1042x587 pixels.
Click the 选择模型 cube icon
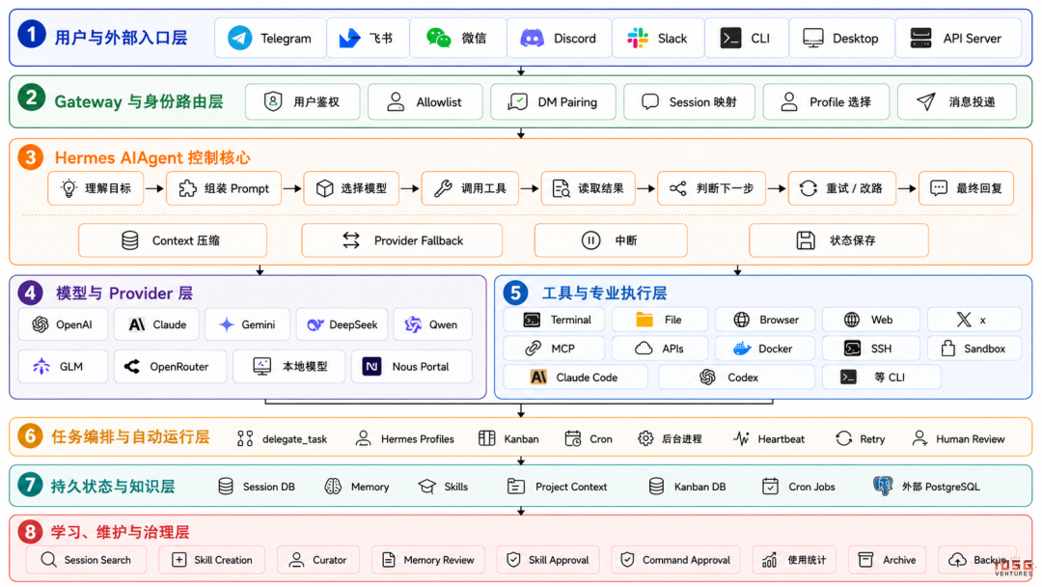(324, 188)
